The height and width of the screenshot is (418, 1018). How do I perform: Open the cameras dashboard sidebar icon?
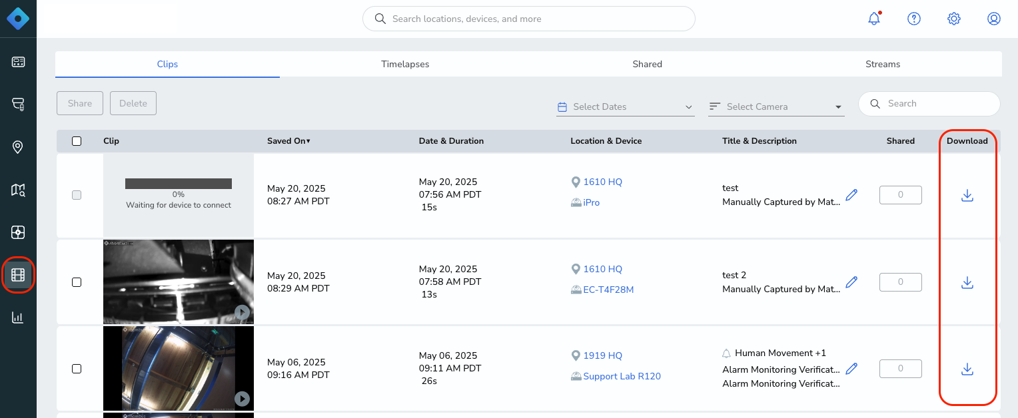click(x=18, y=62)
